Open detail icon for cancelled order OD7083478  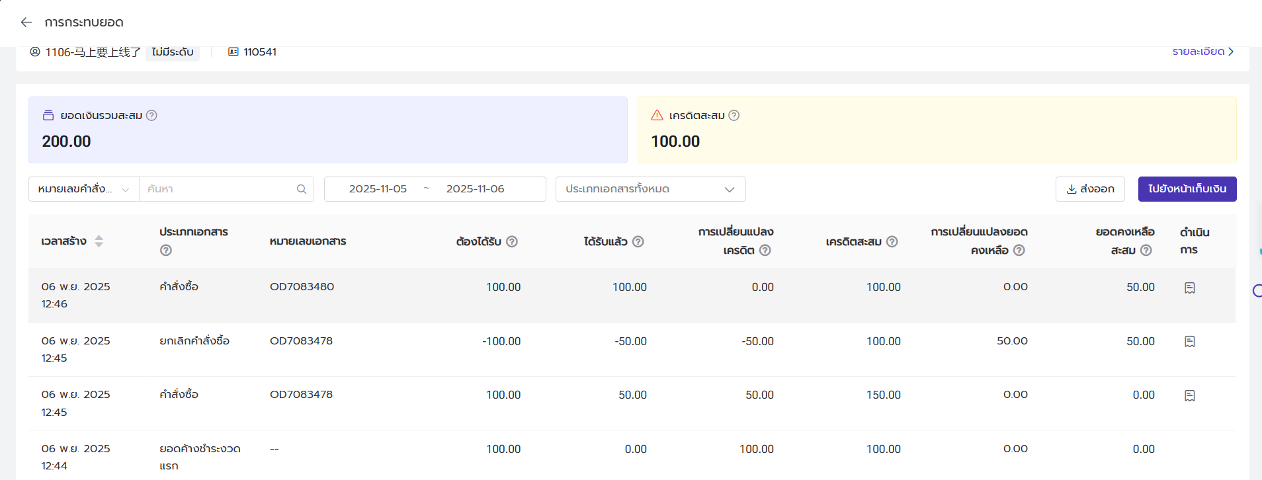coord(1189,342)
